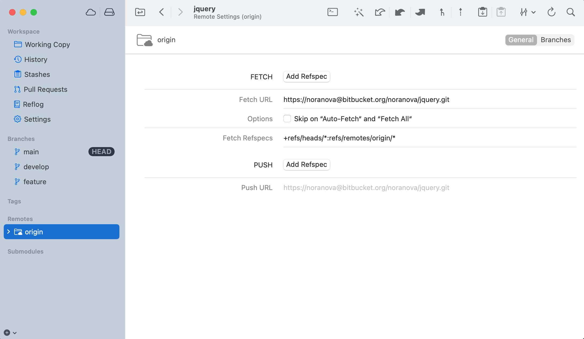Open the interactive options dropdown chevron
The width and height of the screenshot is (584, 339).
534,12
